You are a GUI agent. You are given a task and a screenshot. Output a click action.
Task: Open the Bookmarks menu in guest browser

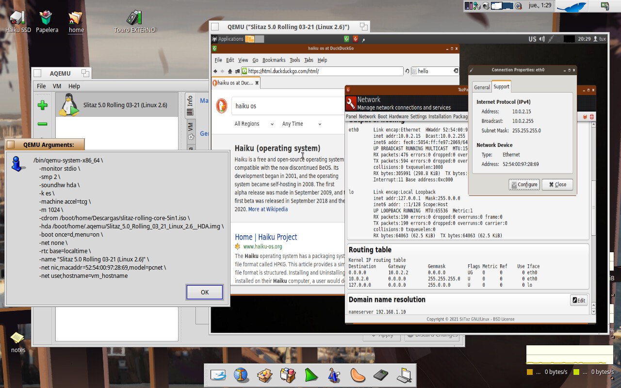(274, 60)
